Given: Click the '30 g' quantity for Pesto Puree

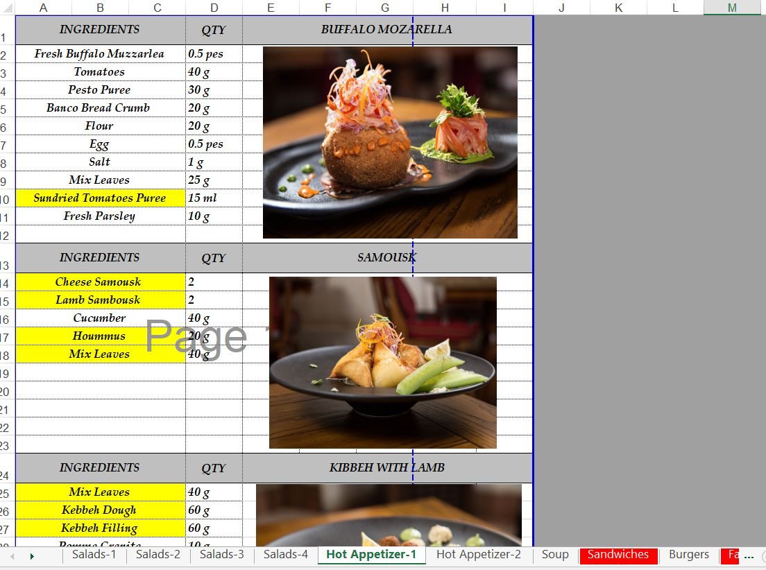Looking at the screenshot, I should click(x=214, y=90).
